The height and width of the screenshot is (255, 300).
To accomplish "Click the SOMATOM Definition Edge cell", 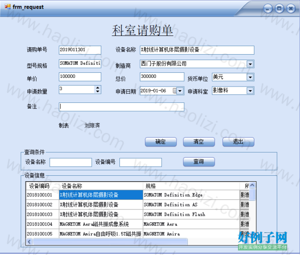I will point(191,195).
